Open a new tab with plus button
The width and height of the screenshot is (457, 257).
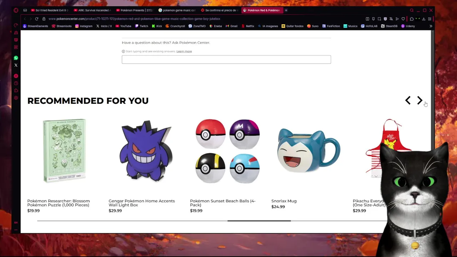286,10
